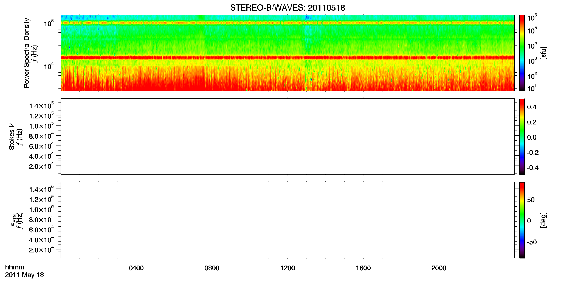575x296 pixels.
Task: Click the STEREO-B/WAVES: 20110518 plot title
Action: (287, 8)
